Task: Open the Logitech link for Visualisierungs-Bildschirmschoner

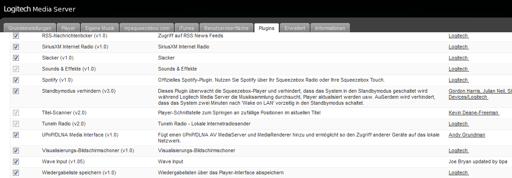Action: click(x=458, y=150)
